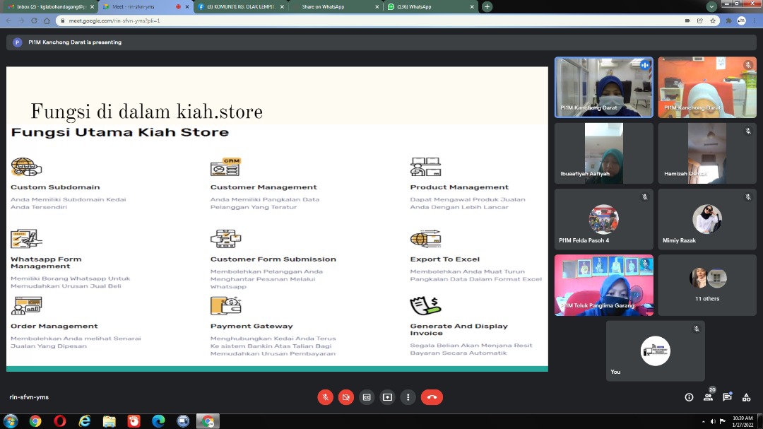Image resolution: width=763 pixels, height=429 pixels.
Task: Open the 11 others participants tile
Action: tap(707, 285)
